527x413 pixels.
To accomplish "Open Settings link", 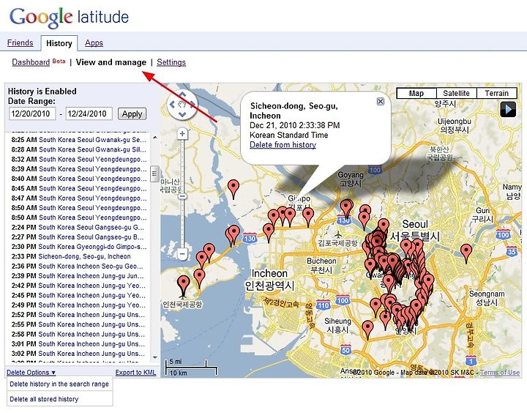I will 171,62.
